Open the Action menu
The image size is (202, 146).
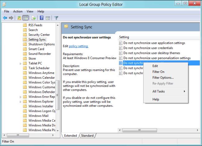[x=18, y=11]
